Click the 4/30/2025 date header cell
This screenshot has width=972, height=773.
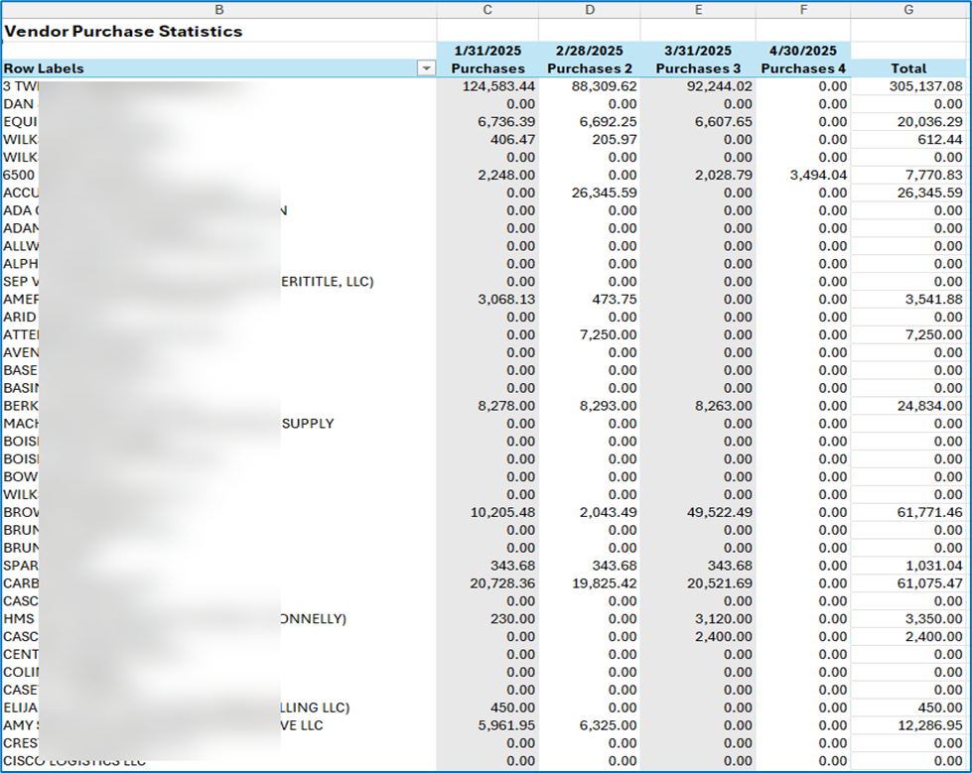pos(800,51)
